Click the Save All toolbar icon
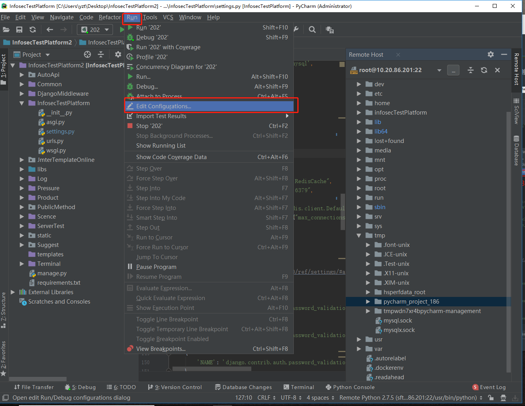Image resolution: width=525 pixels, height=406 pixels. point(19,30)
